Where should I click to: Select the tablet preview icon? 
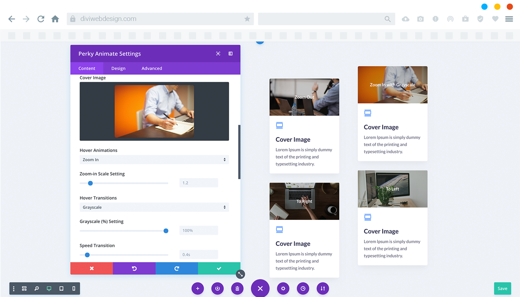[61, 288]
